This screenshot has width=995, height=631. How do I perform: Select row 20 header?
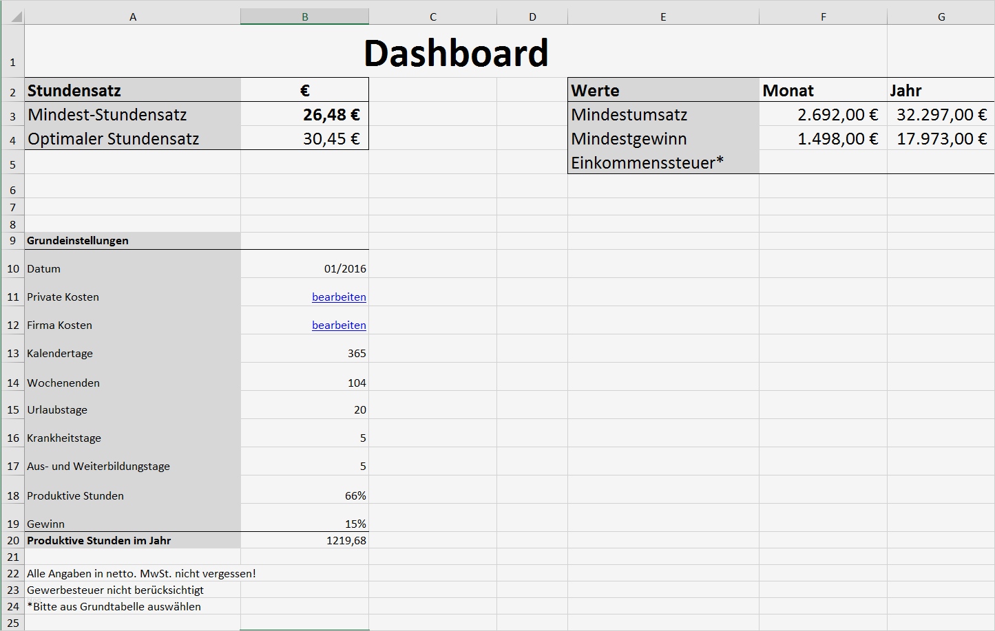[13, 540]
